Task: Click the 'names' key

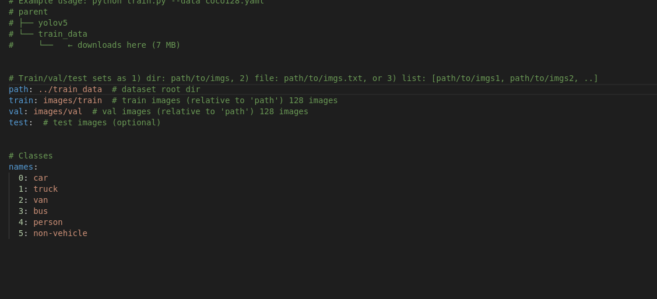Action: 20,167
